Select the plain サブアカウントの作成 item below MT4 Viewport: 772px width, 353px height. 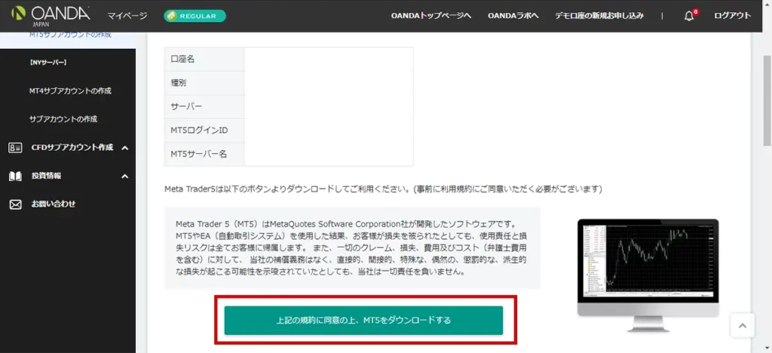pyautogui.click(x=63, y=119)
